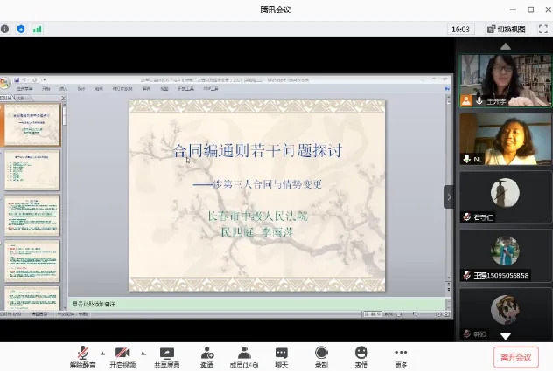Open the 成员 participants list
Image resolution: width=553 pixels, height=371 pixels.
pos(244,355)
